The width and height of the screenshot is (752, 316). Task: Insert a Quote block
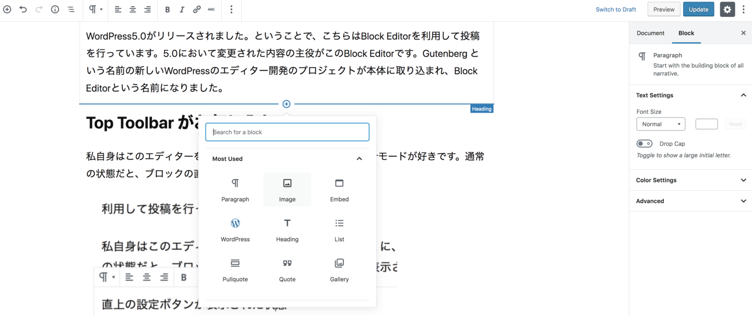pos(287,270)
